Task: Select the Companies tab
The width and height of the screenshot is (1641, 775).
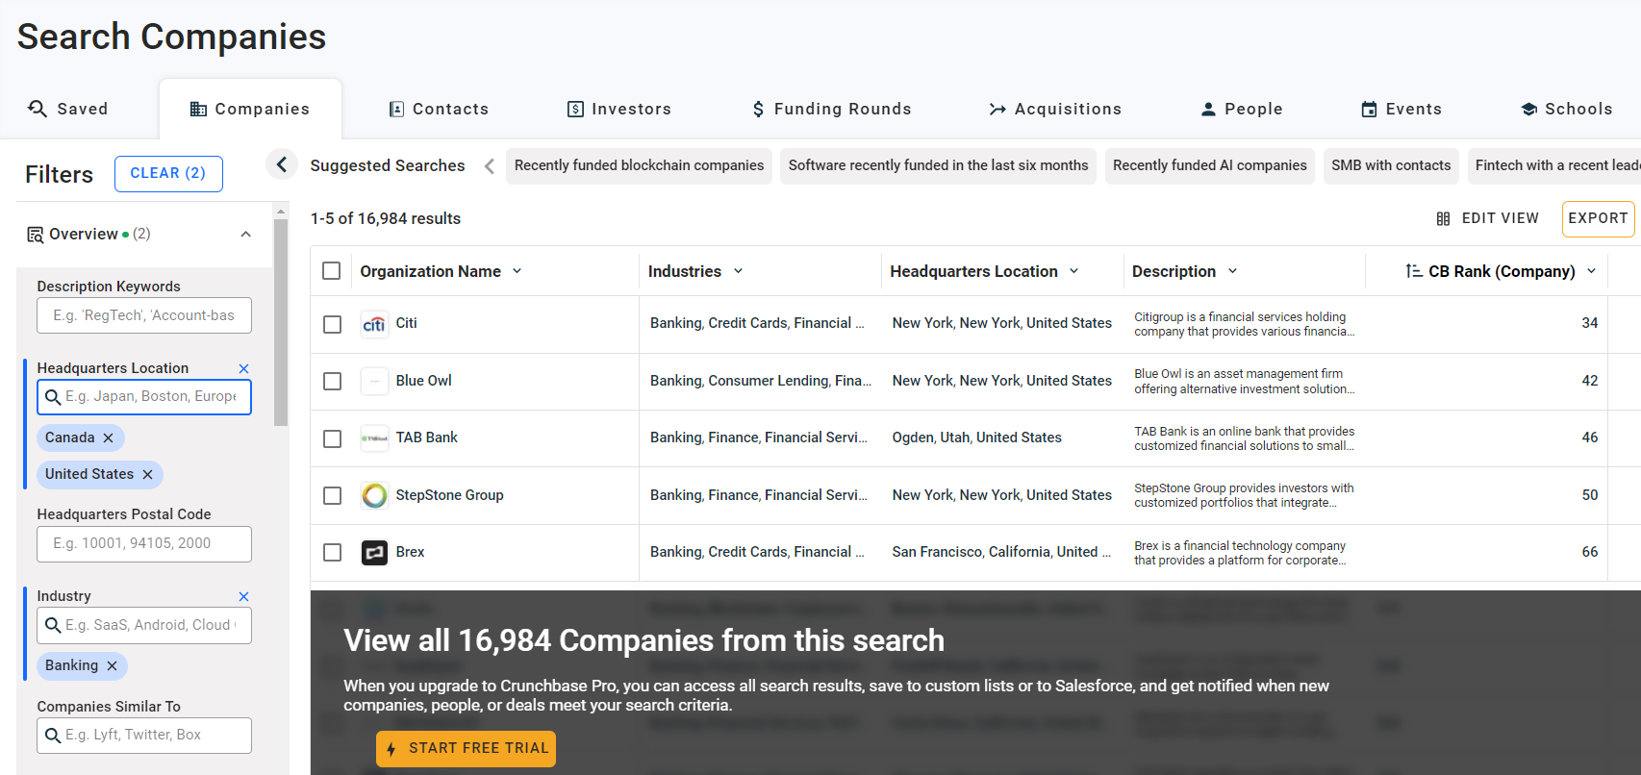Action: click(x=250, y=109)
